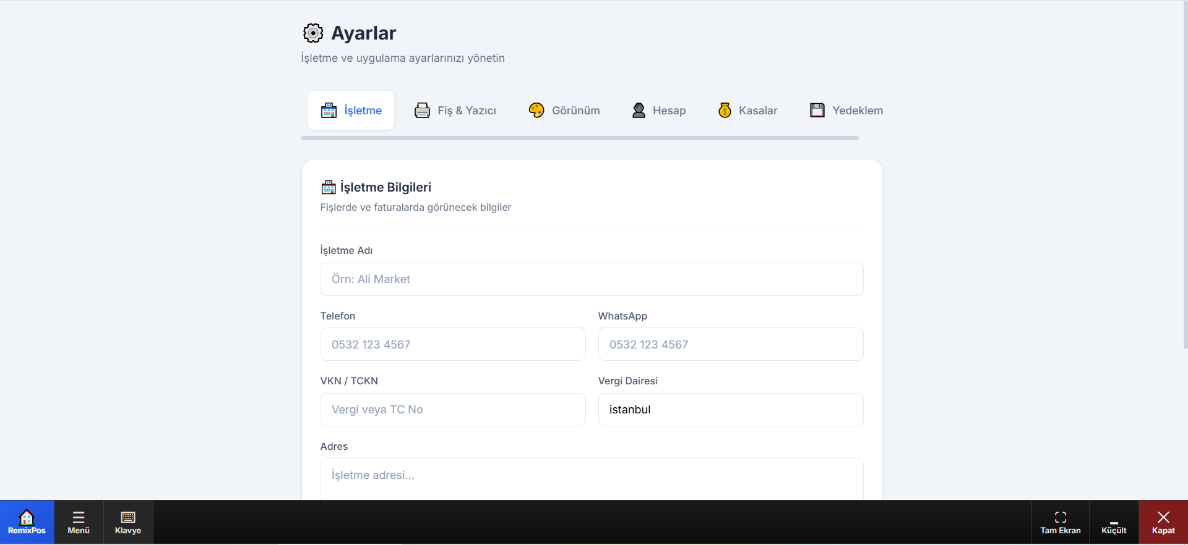The width and height of the screenshot is (1188, 545).
Task: Click the Vergi Dairesi field containing istanbul
Action: [731, 410]
